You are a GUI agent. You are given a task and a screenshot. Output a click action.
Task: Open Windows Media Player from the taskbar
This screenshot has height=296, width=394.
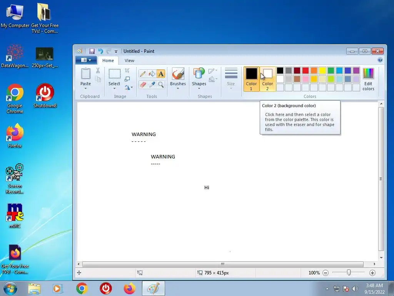pyautogui.click(x=57, y=289)
